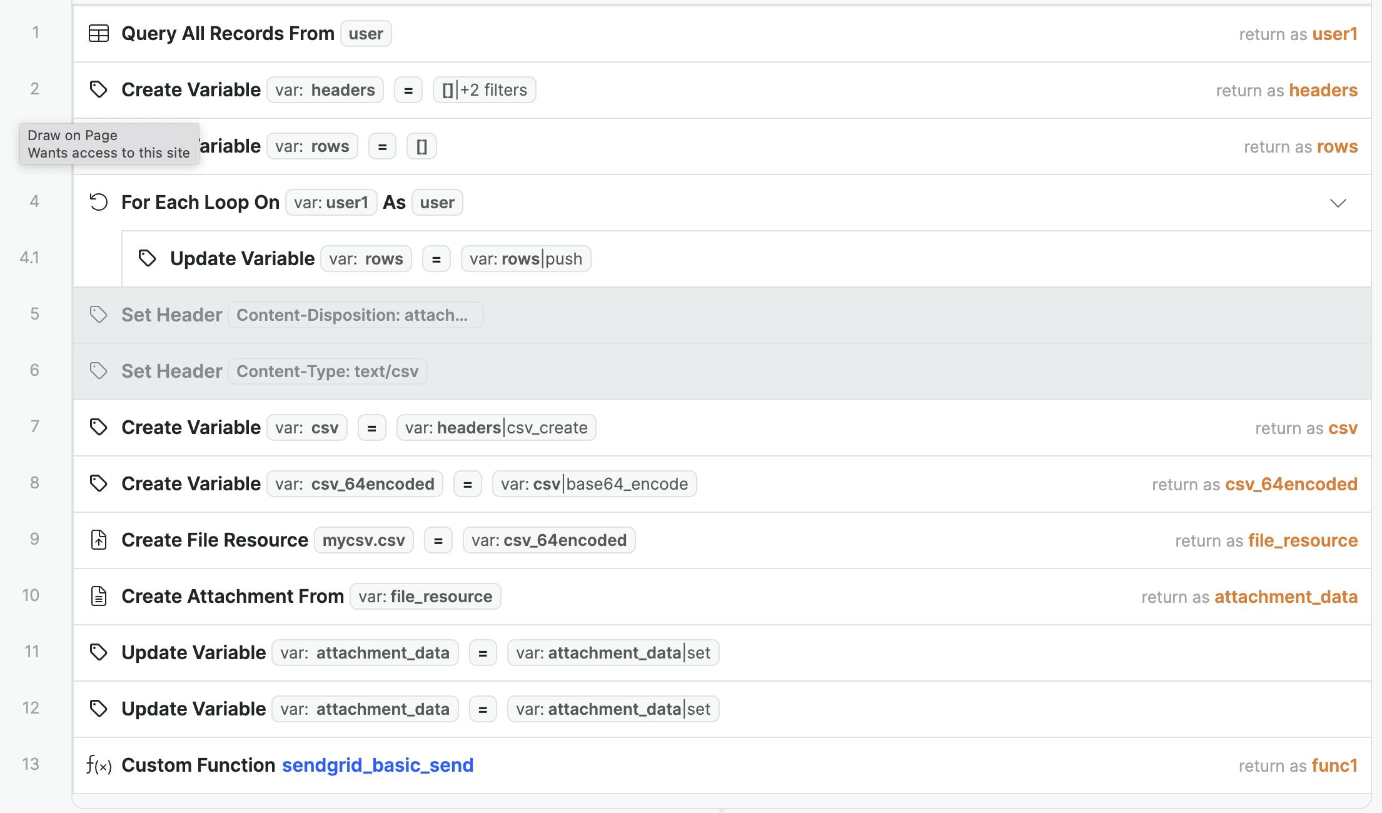Click the document icon for Create Attachment From
The width and height of the screenshot is (1382, 813).
pos(99,596)
